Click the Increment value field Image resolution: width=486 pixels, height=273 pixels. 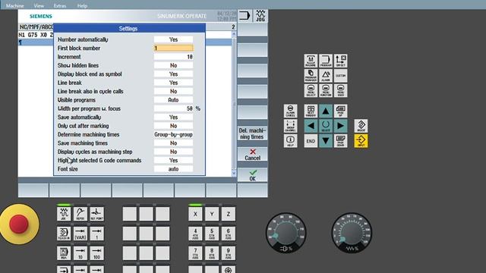(x=173, y=57)
